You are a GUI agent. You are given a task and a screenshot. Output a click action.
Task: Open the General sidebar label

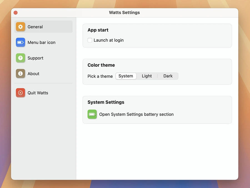35,27
